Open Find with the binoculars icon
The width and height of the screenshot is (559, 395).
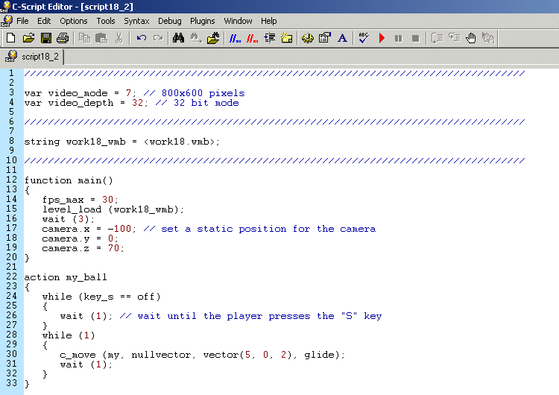(178, 37)
